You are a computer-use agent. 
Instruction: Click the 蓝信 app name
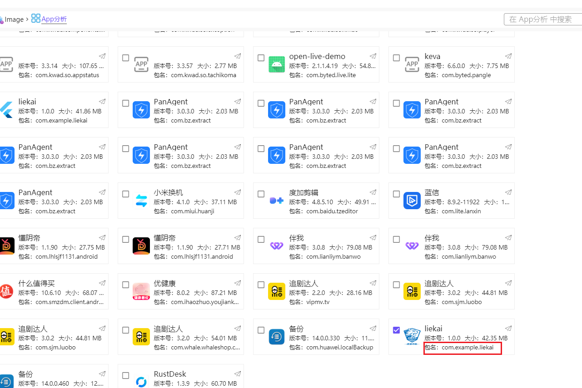pyautogui.click(x=432, y=192)
